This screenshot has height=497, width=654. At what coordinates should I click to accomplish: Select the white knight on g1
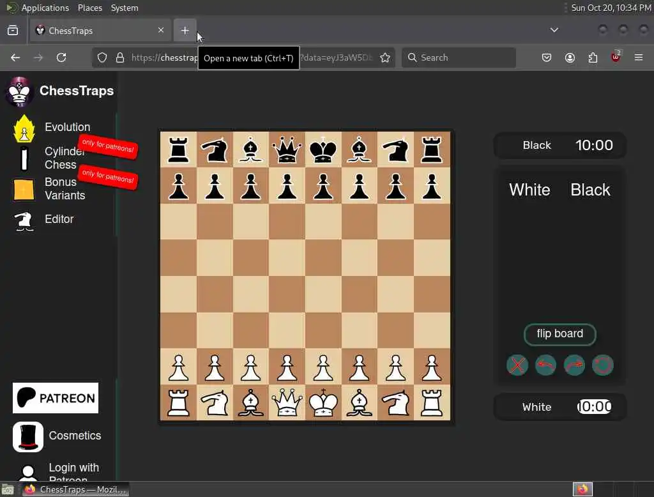395,402
